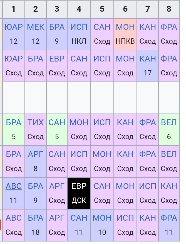
Task: Open the ИСП link marked НКЛ
Action: coord(79,27)
